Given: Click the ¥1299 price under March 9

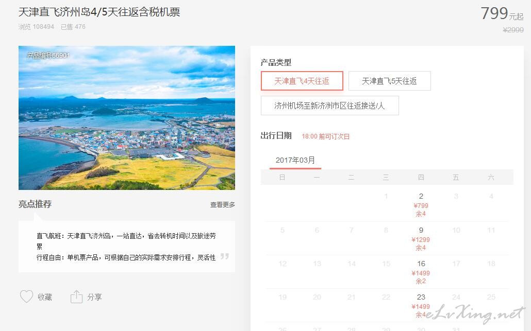Looking at the screenshot, I should [421, 240].
